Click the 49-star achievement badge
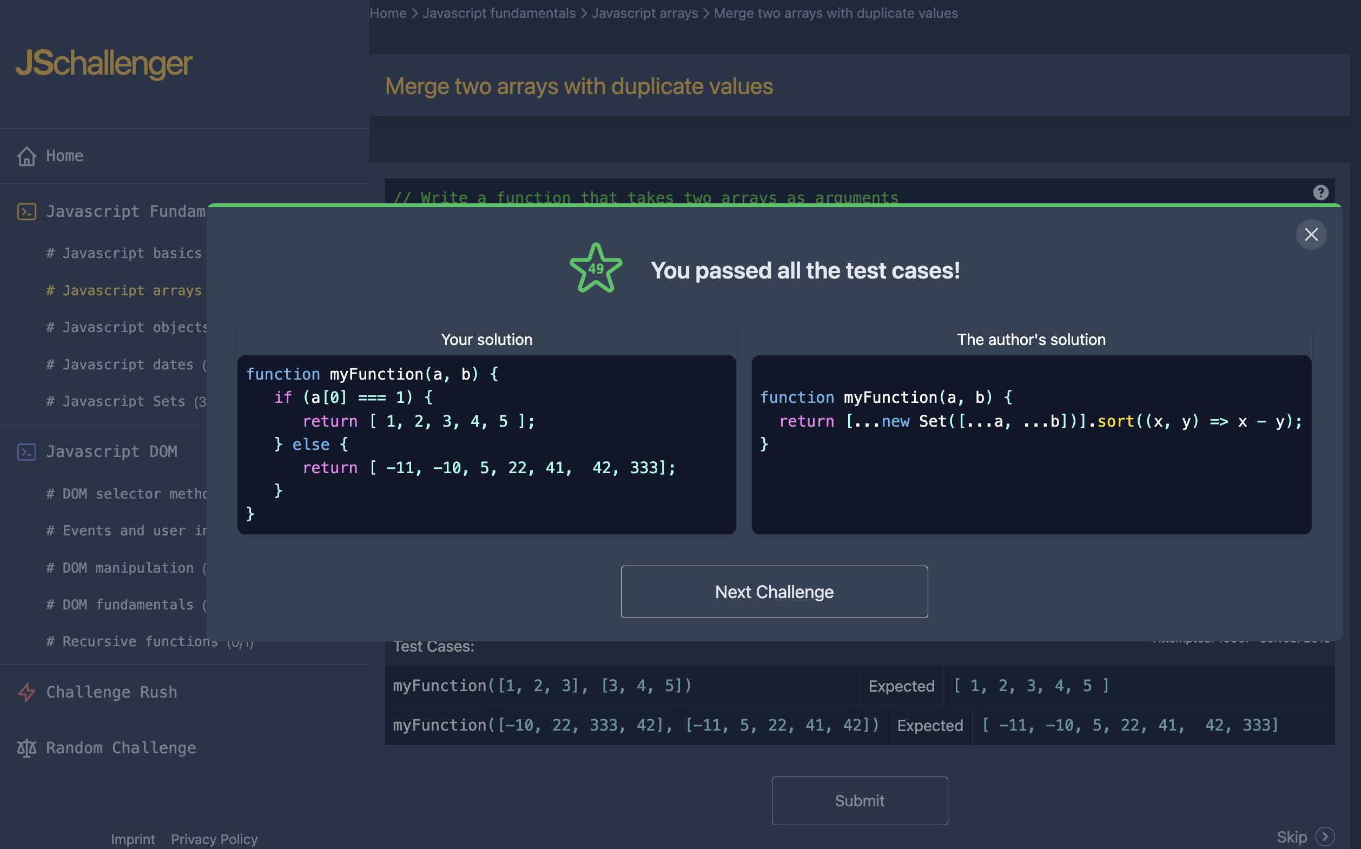This screenshot has height=849, width=1361. point(595,268)
